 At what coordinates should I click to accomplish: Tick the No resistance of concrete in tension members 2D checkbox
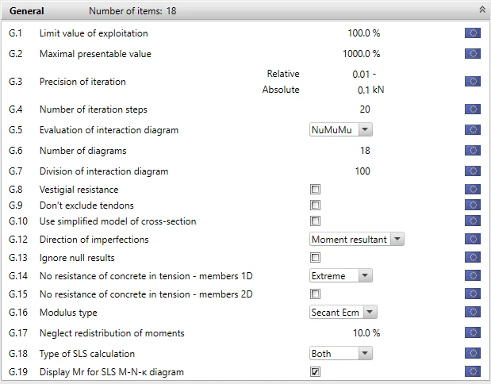pos(315,294)
